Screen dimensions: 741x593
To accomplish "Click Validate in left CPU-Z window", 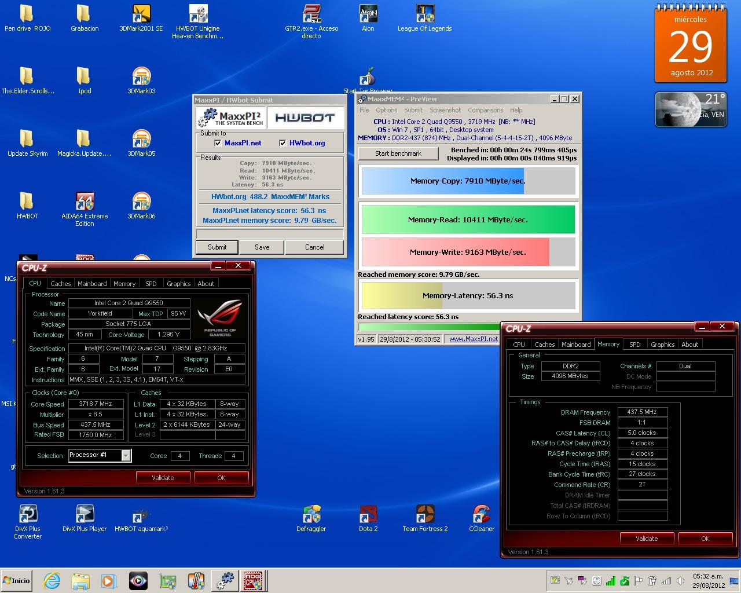I will click(x=163, y=478).
